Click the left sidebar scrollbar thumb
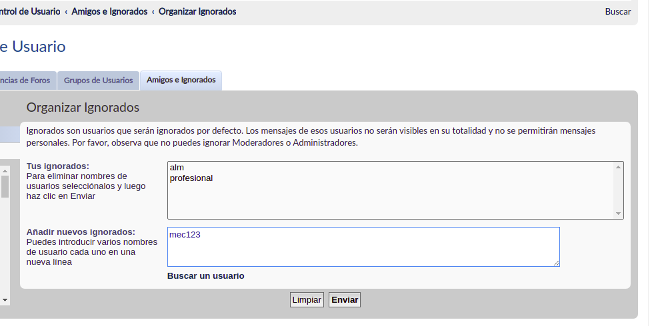The height and width of the screenshot is (326, 660). [5, 186]
